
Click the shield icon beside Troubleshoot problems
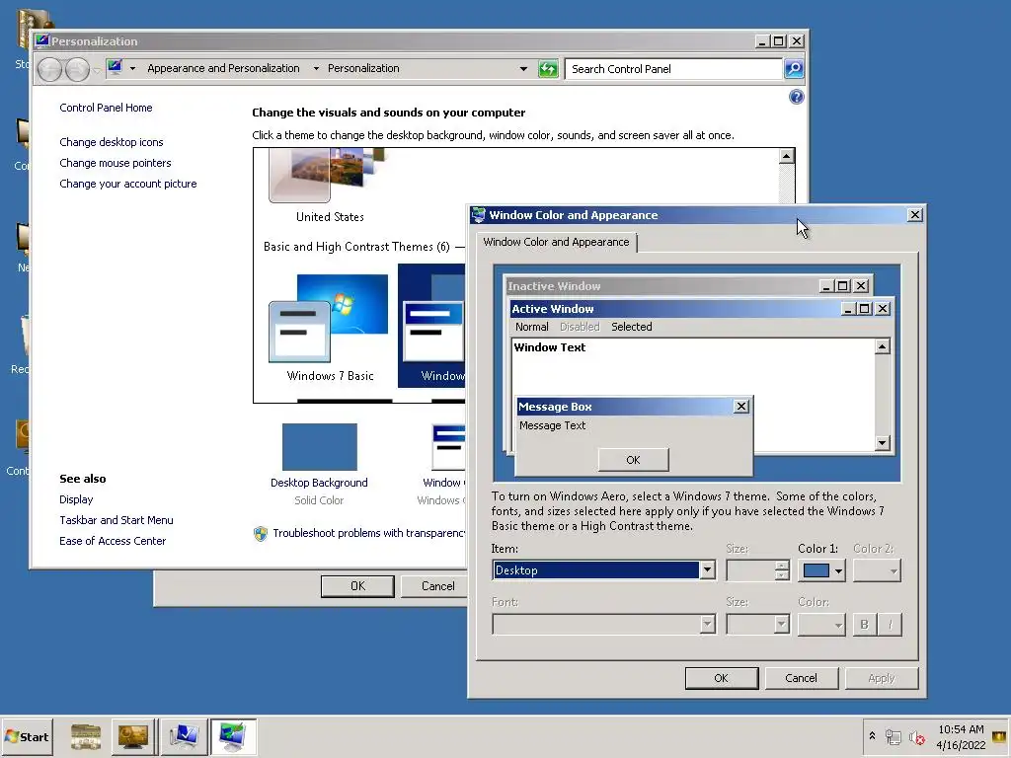click(x=261, y=533)
